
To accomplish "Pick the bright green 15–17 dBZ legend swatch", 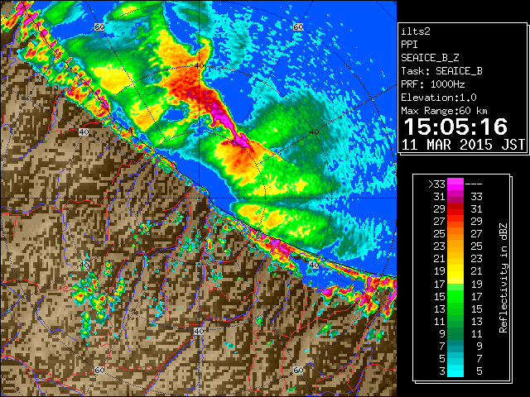I will tap(455, 296).
